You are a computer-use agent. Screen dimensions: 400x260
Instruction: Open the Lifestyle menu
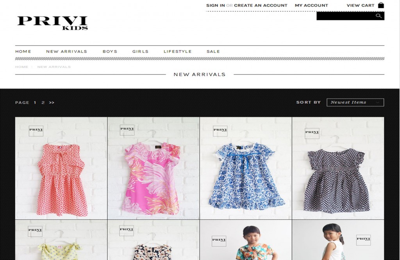tap(178, 51)
